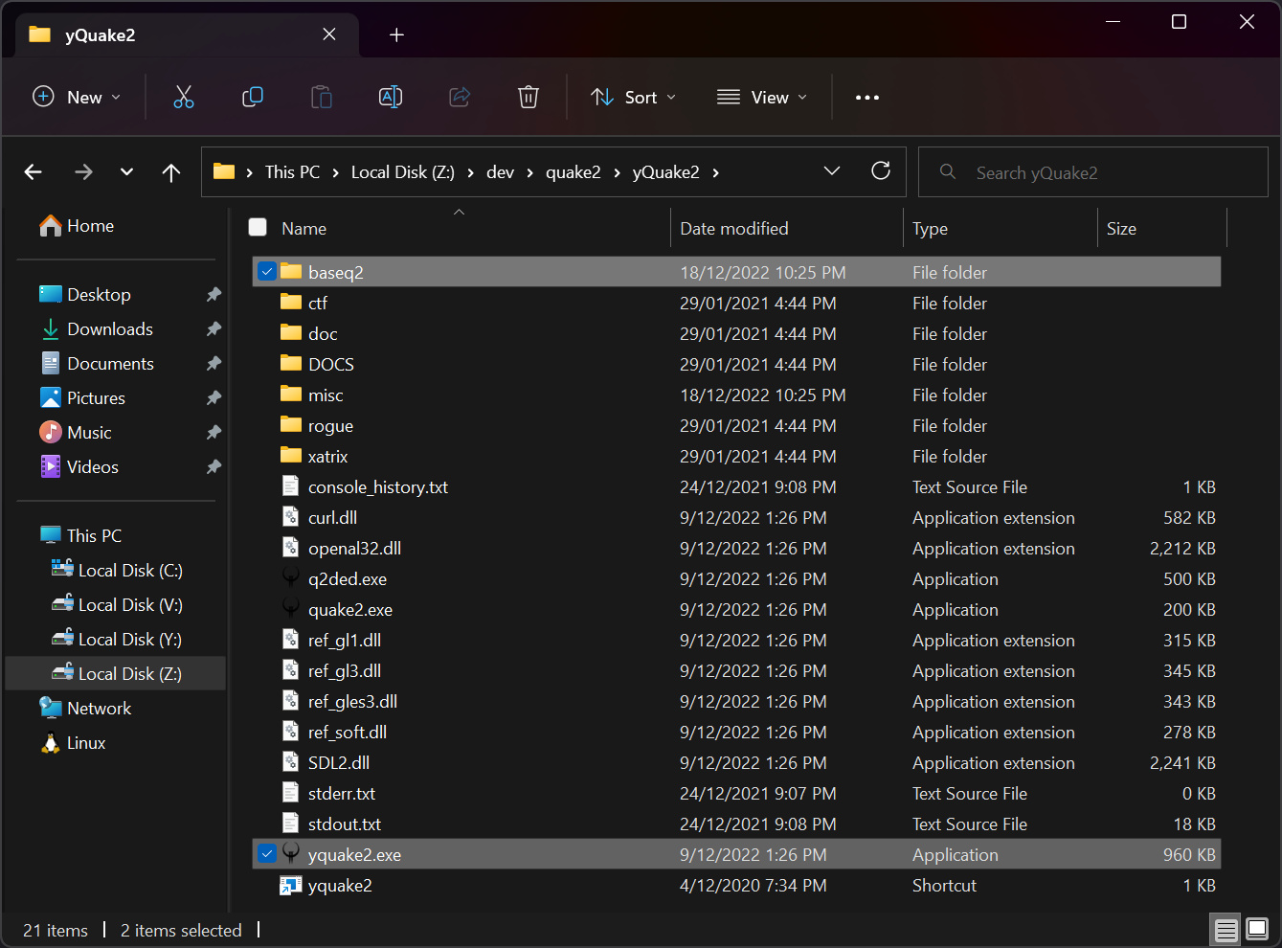Go up one folder level

click(x=171, y=172)
